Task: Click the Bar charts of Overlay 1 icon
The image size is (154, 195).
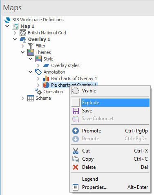Action: tap(46, 78)
